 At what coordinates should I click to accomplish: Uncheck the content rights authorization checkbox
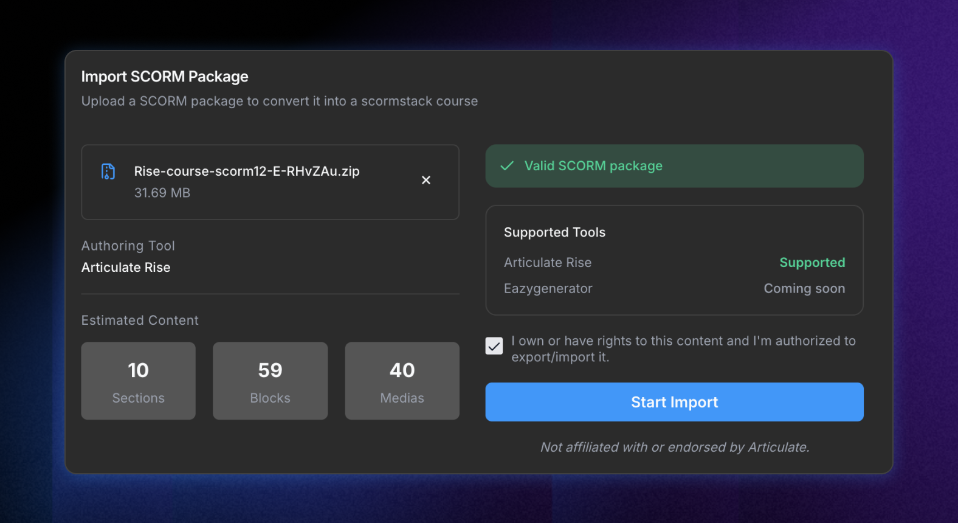point(494,346)
